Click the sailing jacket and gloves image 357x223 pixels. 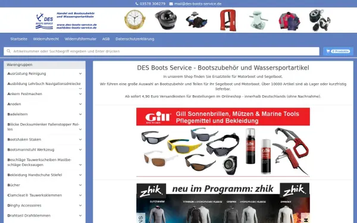[289, 21]
